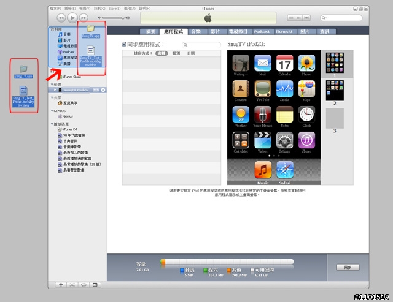Open the 音樂 music tab

tap(196, 31)
